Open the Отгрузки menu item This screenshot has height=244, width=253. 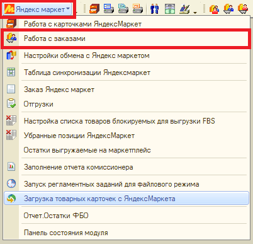126,104
